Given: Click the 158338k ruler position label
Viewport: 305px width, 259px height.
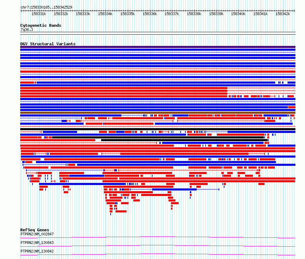Looking at the screenshot, I should 194,14.
